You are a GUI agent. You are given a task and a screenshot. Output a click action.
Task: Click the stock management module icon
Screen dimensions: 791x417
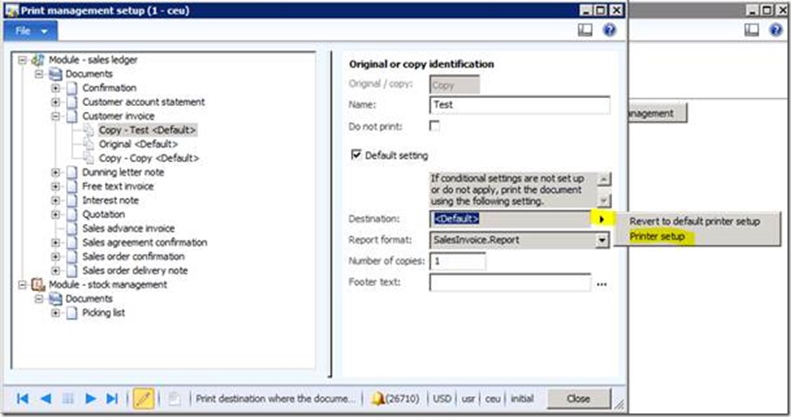click(38, 285)
